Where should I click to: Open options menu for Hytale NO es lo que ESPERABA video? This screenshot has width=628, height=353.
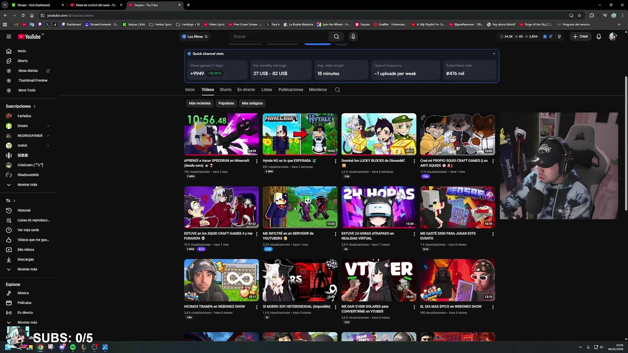336,161
